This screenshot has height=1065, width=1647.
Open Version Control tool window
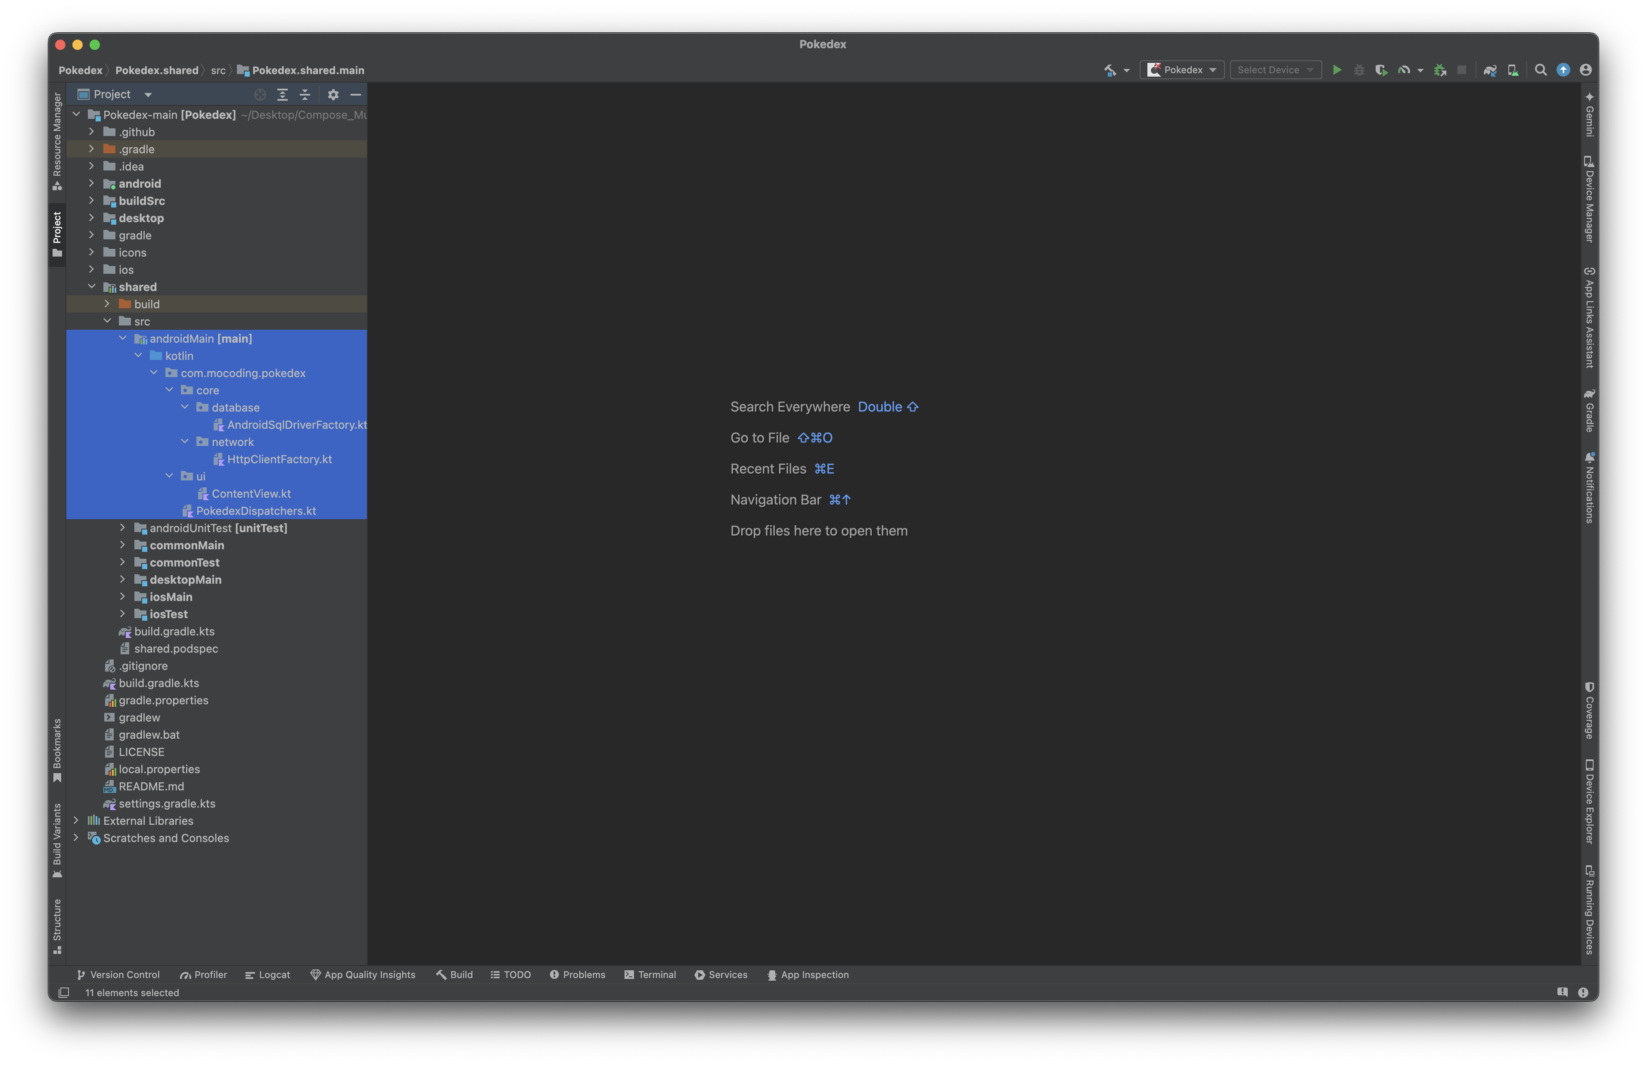[x=118, y=975]
